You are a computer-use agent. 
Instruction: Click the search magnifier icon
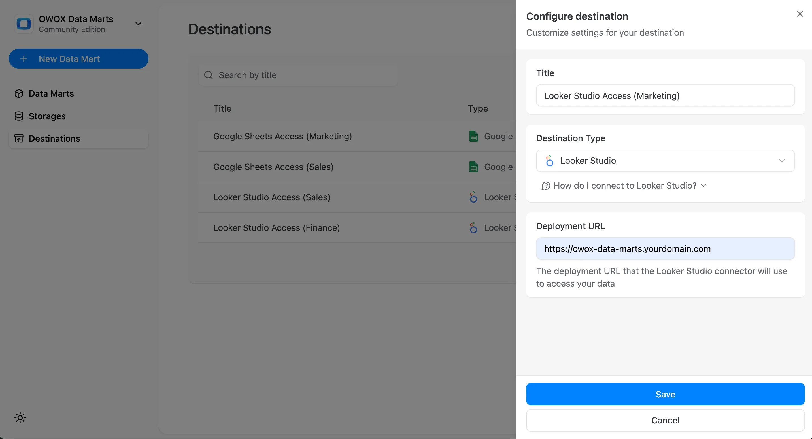[x=208, y=75]
